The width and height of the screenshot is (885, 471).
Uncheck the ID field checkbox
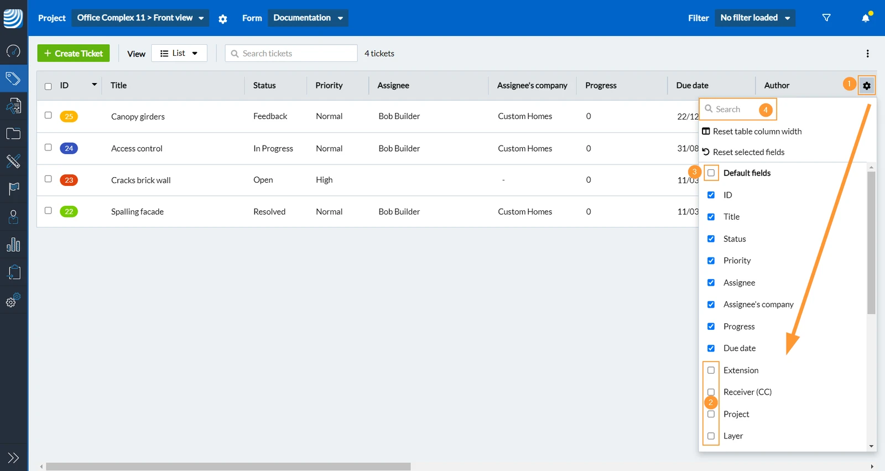click(711, 195)
